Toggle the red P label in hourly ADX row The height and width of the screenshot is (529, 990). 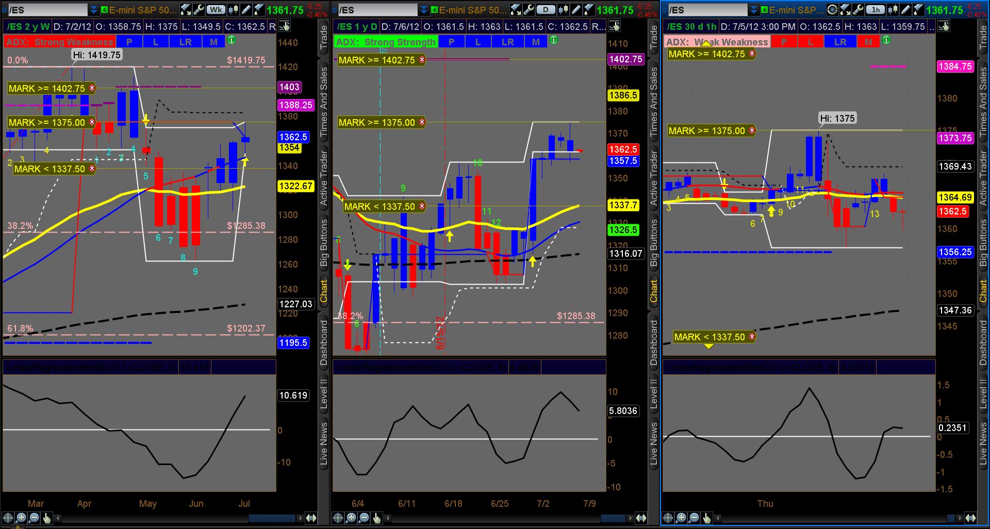click(x=784, y=42)
